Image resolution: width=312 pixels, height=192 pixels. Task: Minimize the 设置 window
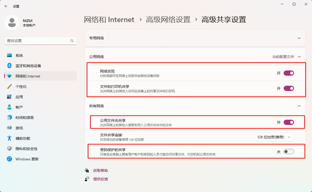point(282,4)
